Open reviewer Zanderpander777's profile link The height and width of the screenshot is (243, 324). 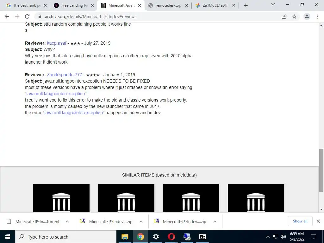(x=65, y=75)
